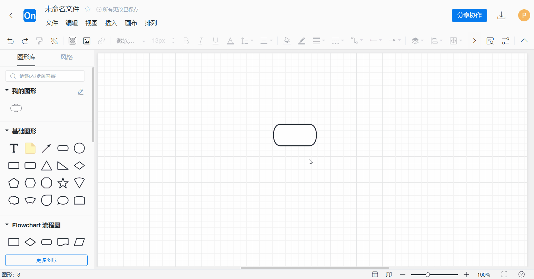
Task: Select the Text shape tool
Action: pyautogui.click(x=14, y=148)
